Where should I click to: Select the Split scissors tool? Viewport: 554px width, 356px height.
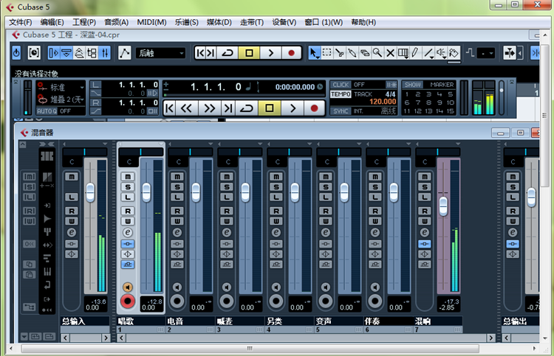point(340,53)
